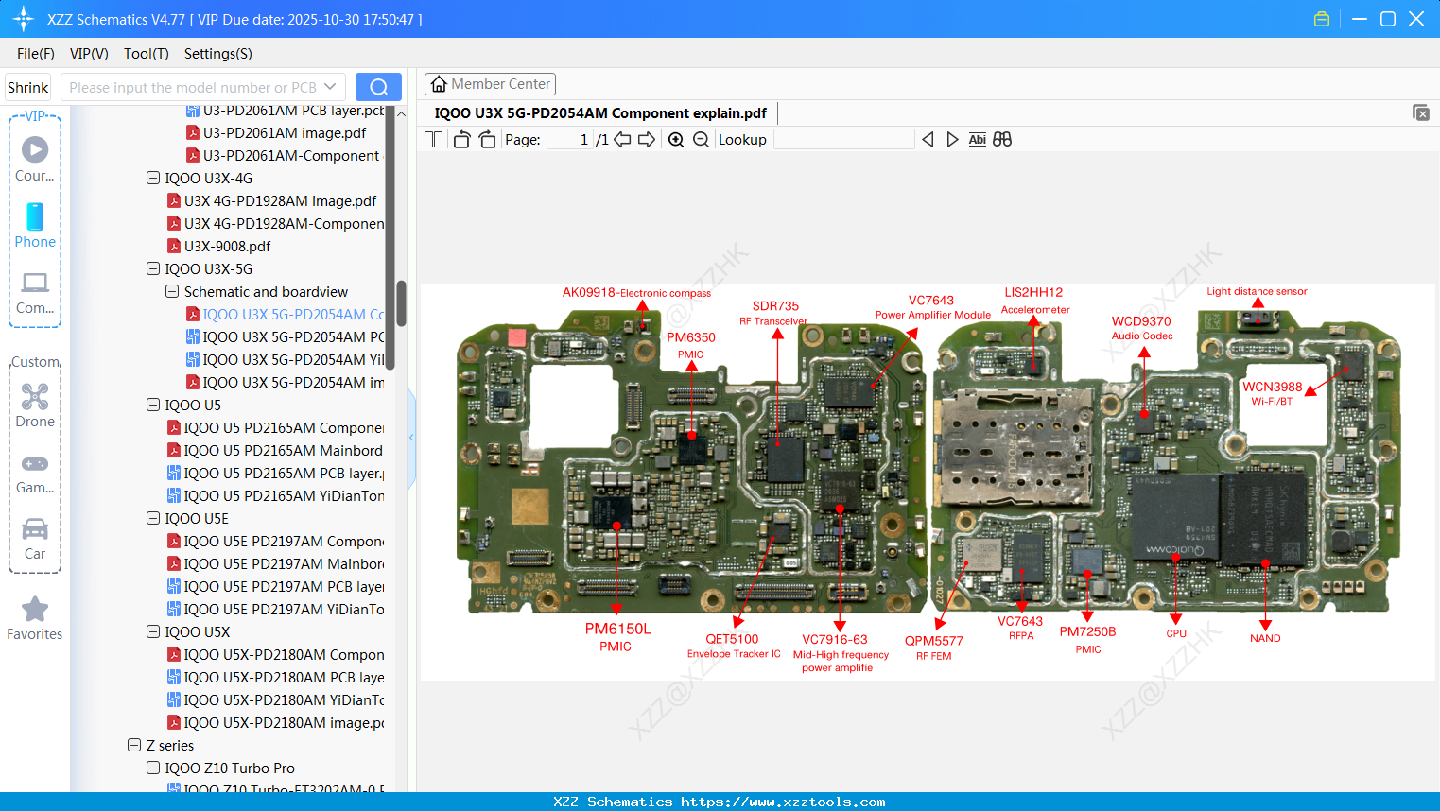Find previous lookup match triangle
Image resolution: width=1440 pixels, height=811 pixels.
928,140
